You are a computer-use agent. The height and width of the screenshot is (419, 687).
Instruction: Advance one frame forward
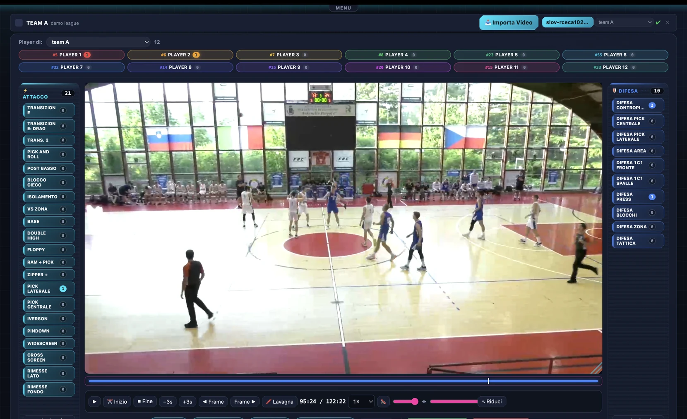pos(245,402)
